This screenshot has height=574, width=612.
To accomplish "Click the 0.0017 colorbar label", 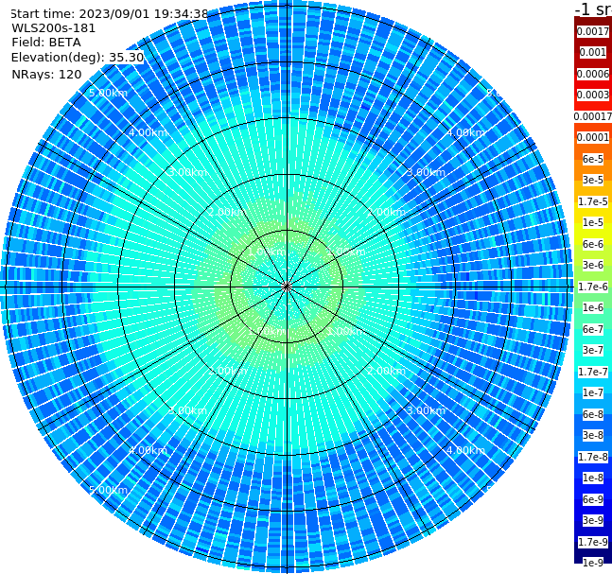I will pos(593,31).
